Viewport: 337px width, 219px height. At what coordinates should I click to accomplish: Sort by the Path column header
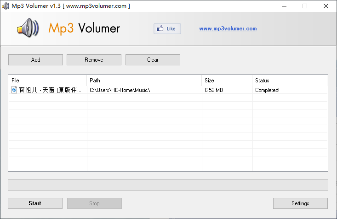coord(144,81)
